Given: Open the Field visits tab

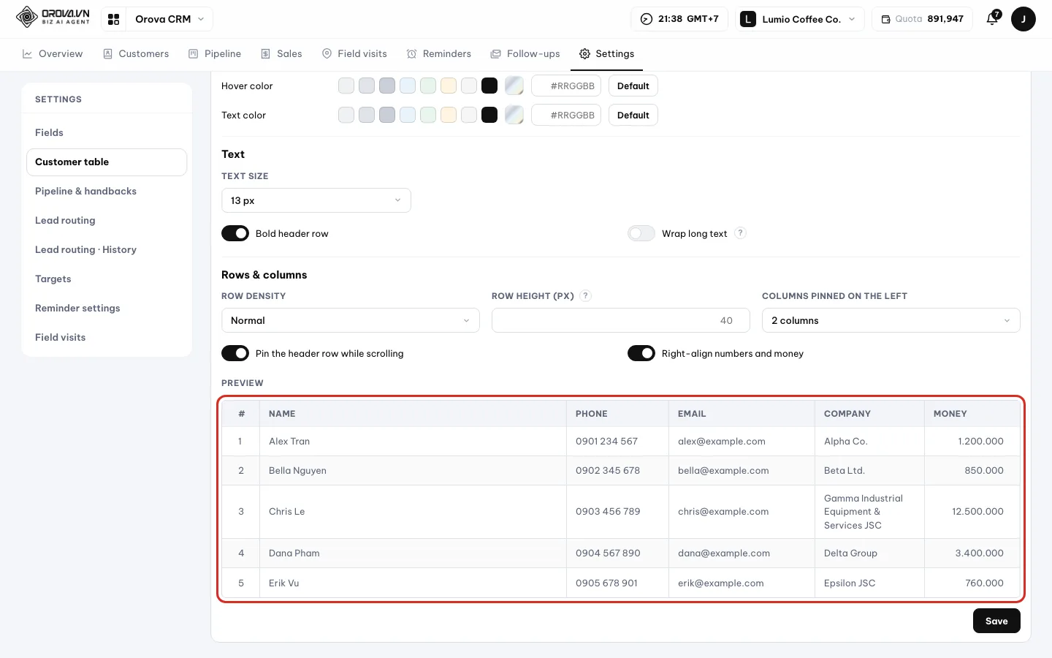Looking at the screenshot, I should point(354,53).
